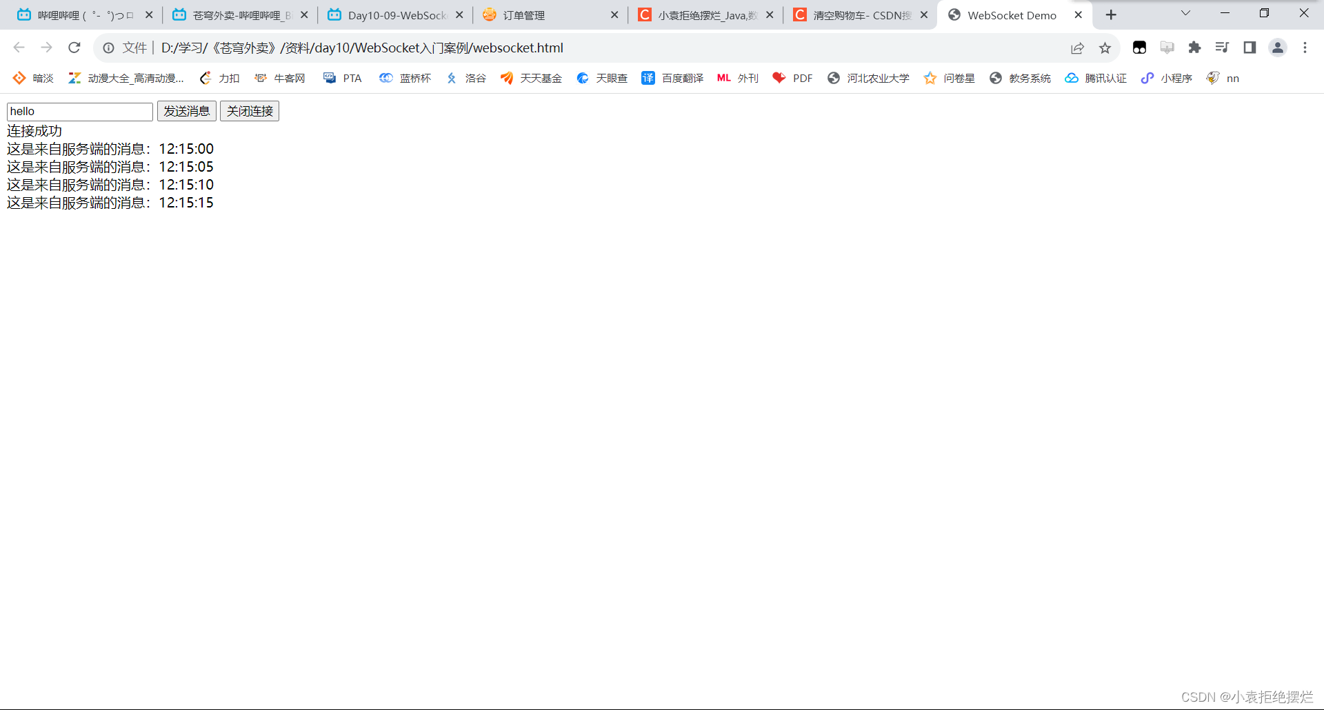
Task: Open Chrome three-dot menu
Action: tap(1305, 48)
